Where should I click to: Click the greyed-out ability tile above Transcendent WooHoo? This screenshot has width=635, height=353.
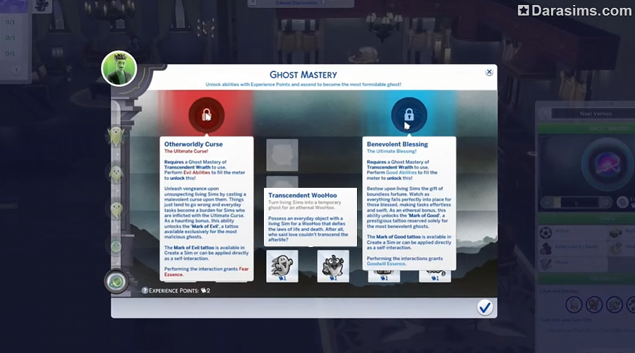coord(282,155)
